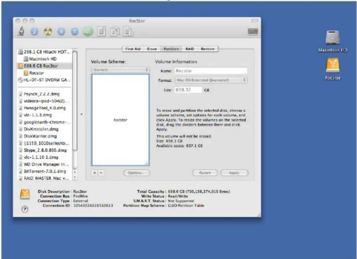
Task: Switch to the RAID tab
Action: [x=190, y=49]
